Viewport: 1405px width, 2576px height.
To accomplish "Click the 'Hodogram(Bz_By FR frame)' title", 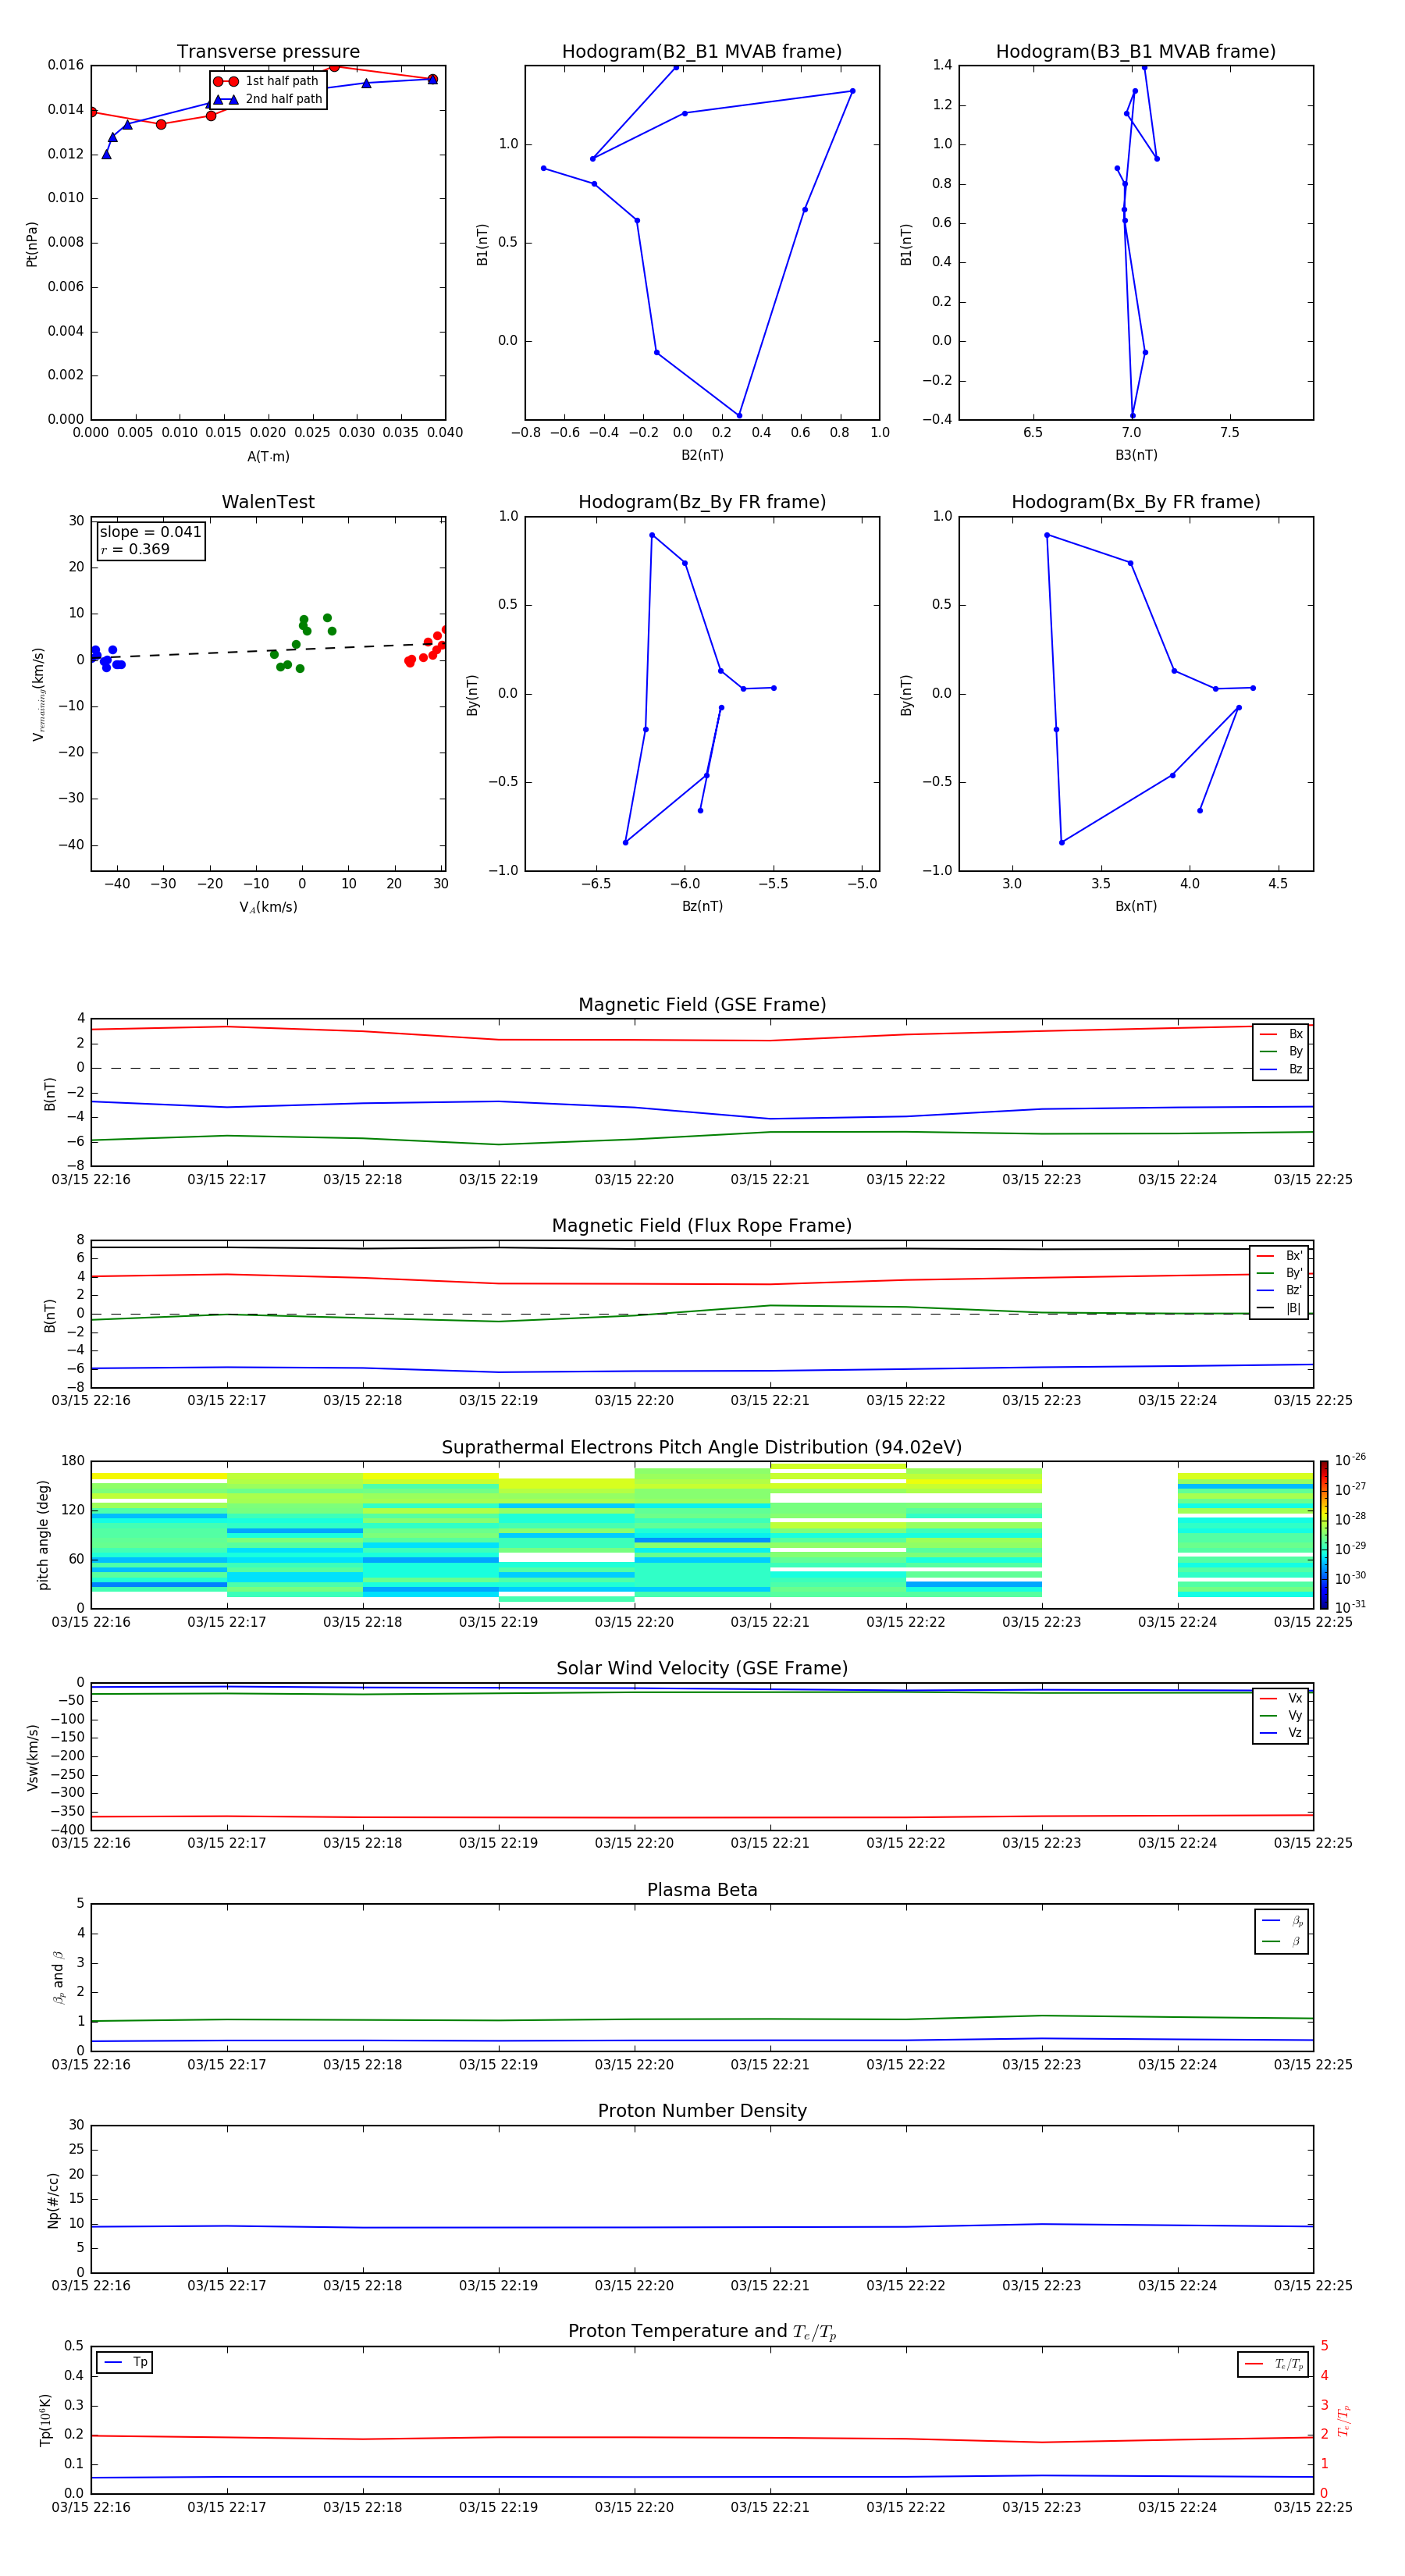I will tap(702, 502).
